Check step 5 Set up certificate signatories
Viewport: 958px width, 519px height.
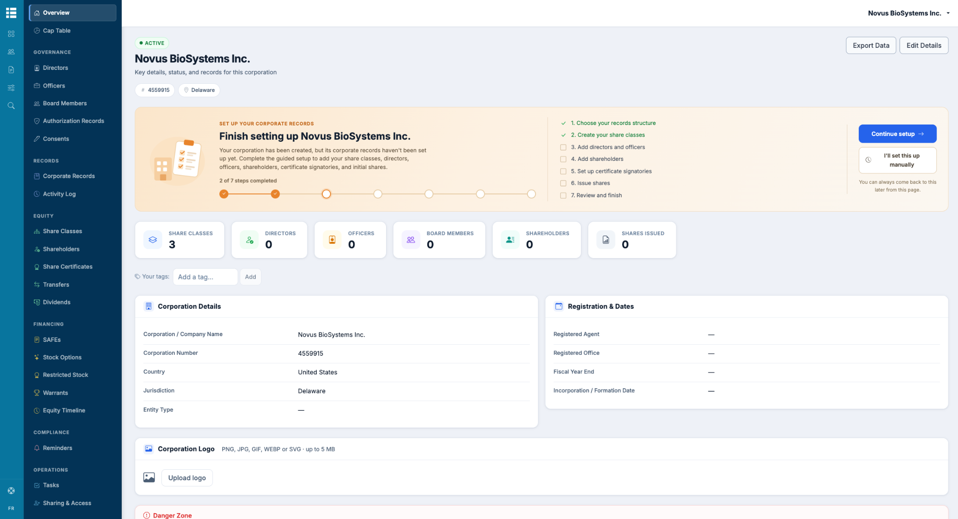(x=563, y=171)
